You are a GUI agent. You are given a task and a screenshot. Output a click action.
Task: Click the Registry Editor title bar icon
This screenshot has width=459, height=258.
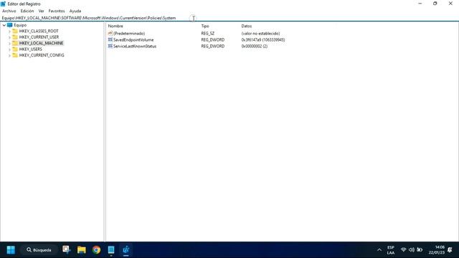click(x=3, y=4)
